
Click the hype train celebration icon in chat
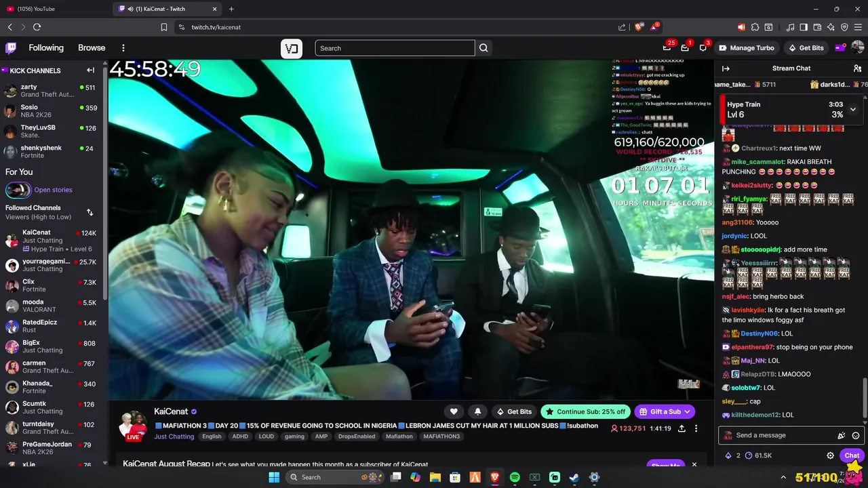[842, 436]
